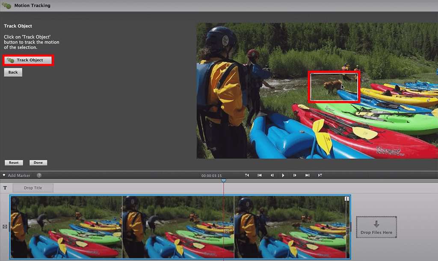This screenshot has height=261, width=438.
Task: Go to start of timeline
Action: (260, 176)
